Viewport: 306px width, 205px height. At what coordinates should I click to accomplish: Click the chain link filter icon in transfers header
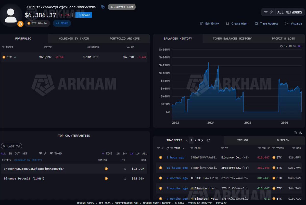(x=162, y=148)
